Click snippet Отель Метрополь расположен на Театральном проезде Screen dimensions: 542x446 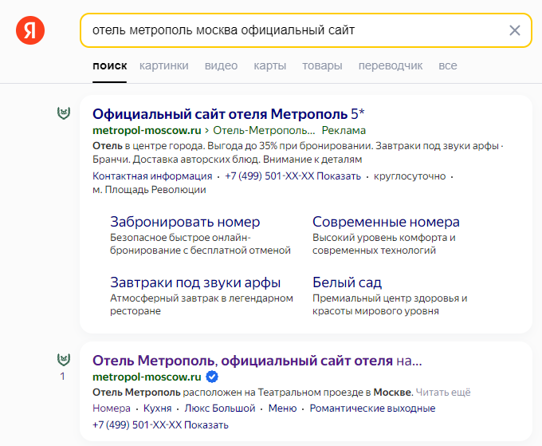[253, 393]
